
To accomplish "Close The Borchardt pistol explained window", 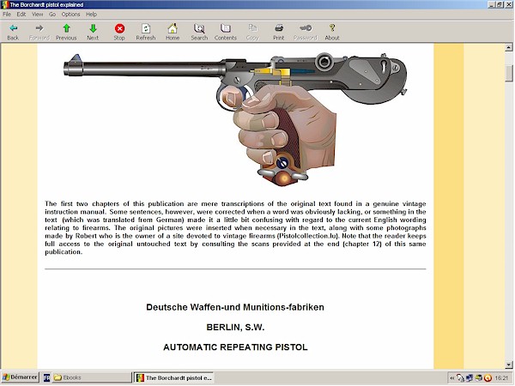I will (508, 4).
